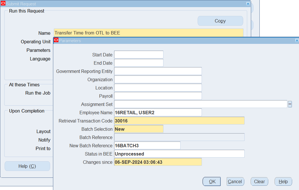Click the Batch Selection field showing New
The height and width of the screenshot is (190, 299).
[x=139, y=129]
